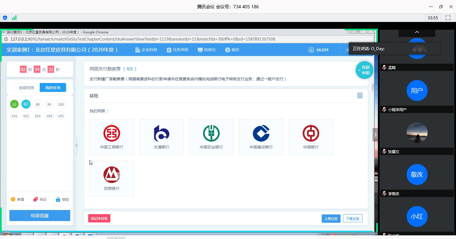Select task number 99

[49, 104]
